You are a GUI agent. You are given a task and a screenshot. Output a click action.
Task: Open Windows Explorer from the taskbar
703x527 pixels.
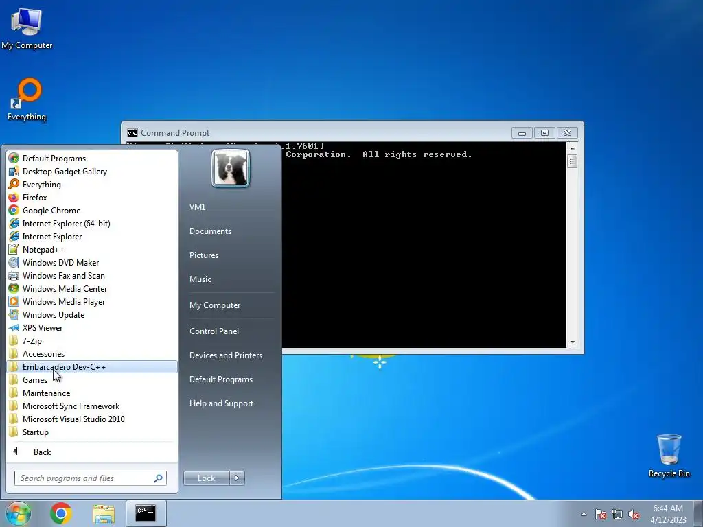[104, 513]
